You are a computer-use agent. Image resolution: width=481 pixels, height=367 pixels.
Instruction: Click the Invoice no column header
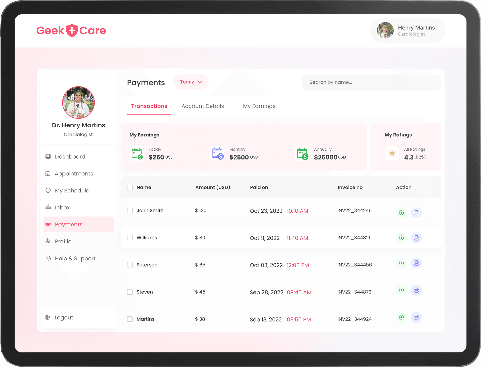pos(350,187)
